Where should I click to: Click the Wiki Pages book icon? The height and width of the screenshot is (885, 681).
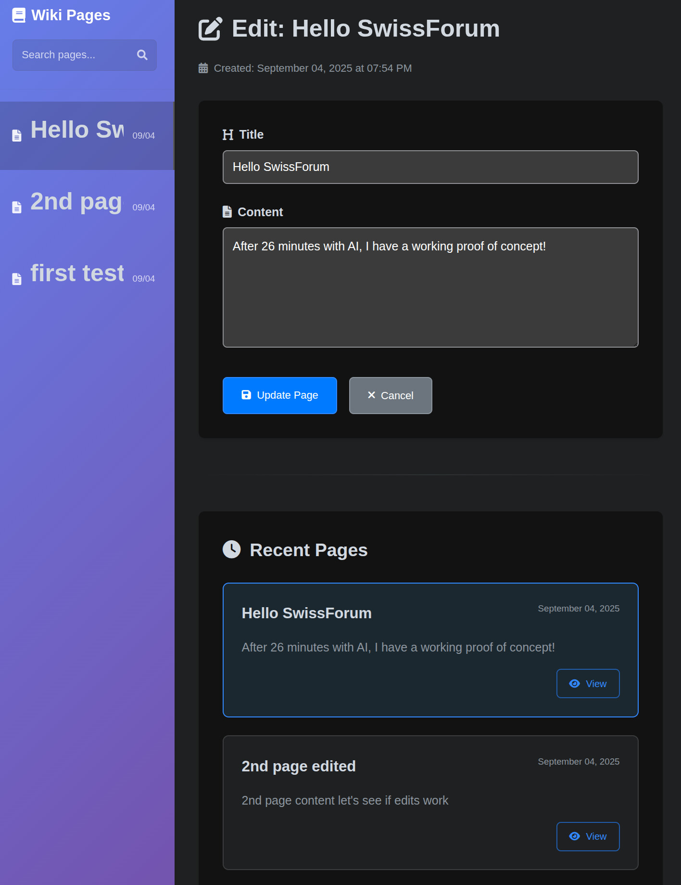coord(19,15)
